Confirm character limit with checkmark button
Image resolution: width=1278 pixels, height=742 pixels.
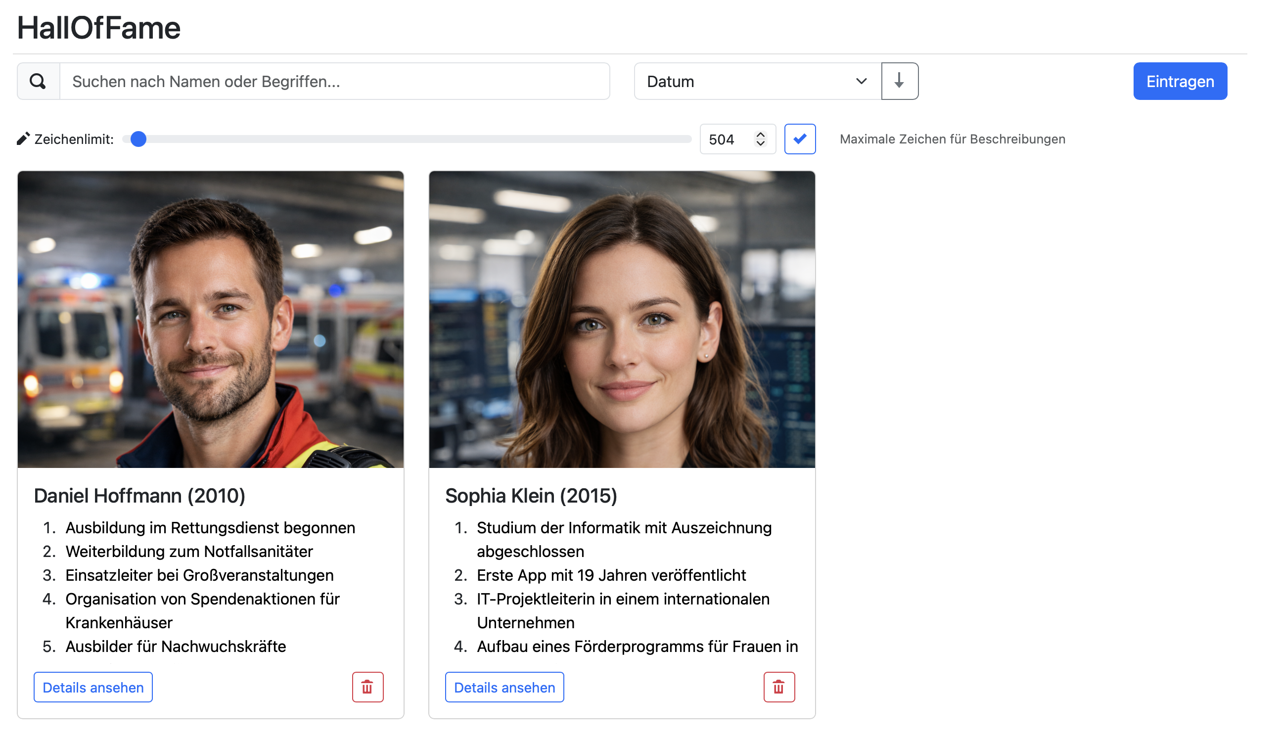[800, 139]
